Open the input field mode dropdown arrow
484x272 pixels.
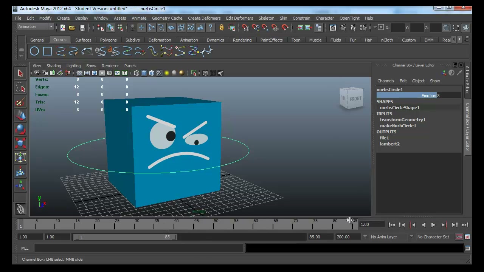click(375, 27)
